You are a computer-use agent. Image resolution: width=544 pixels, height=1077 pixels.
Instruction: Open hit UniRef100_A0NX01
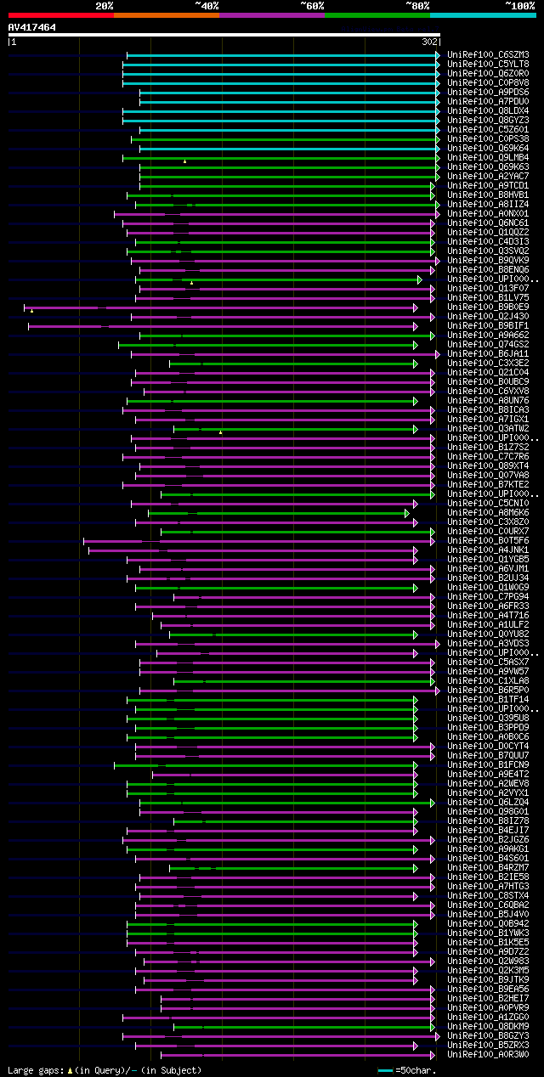pos(488,213)
